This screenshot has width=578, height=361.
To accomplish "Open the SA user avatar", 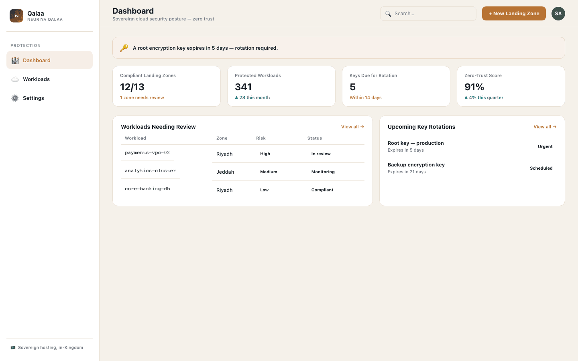I will 558,14.
